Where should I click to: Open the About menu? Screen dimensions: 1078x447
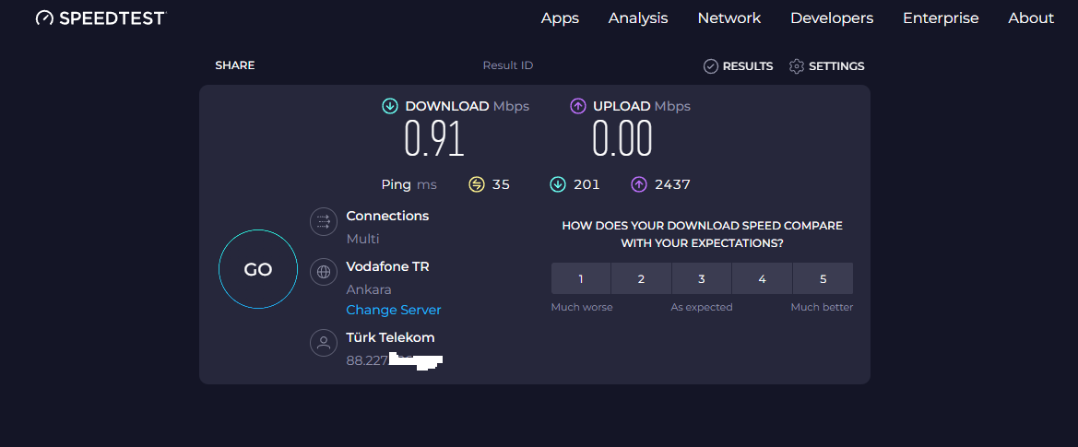pyautogui.click(x=1031, y=18)
